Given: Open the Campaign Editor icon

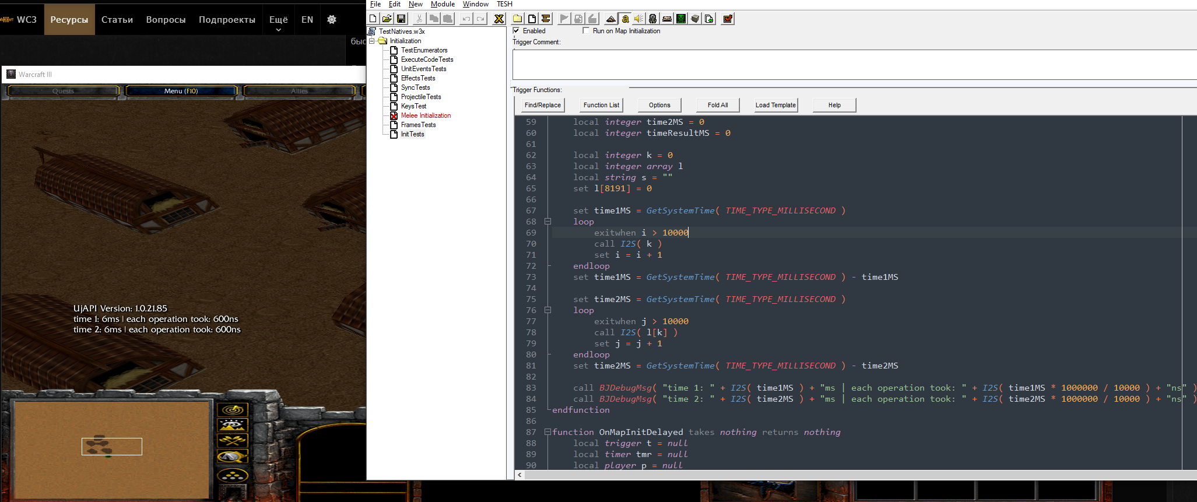Looking at the screenshot, I should 667,19.
